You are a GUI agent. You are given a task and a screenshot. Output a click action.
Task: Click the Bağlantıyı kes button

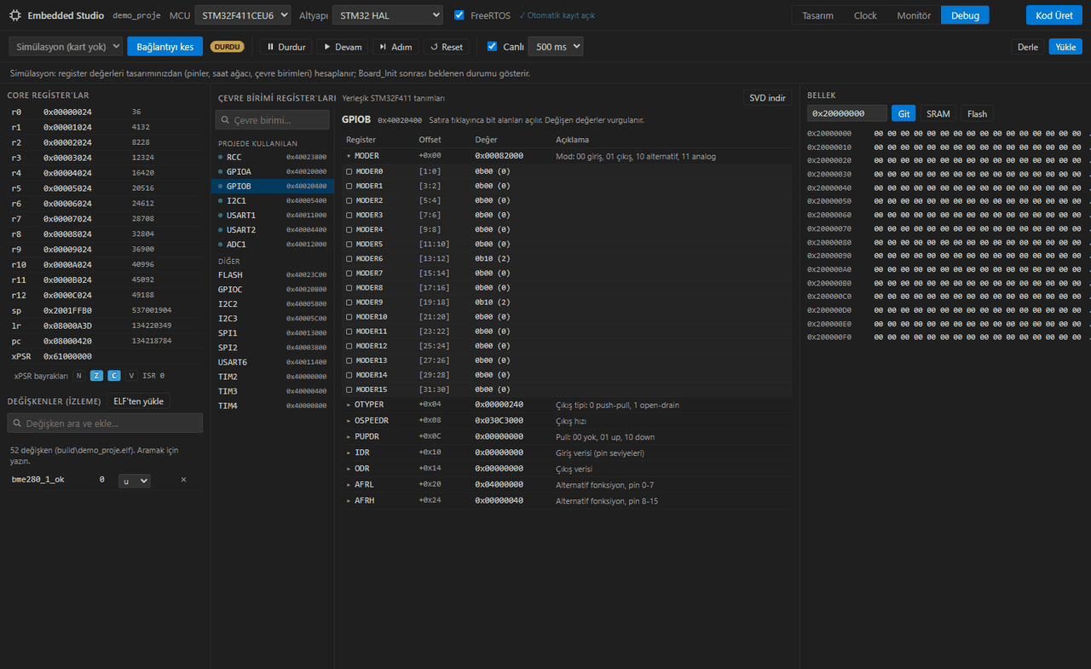(165, 47)
